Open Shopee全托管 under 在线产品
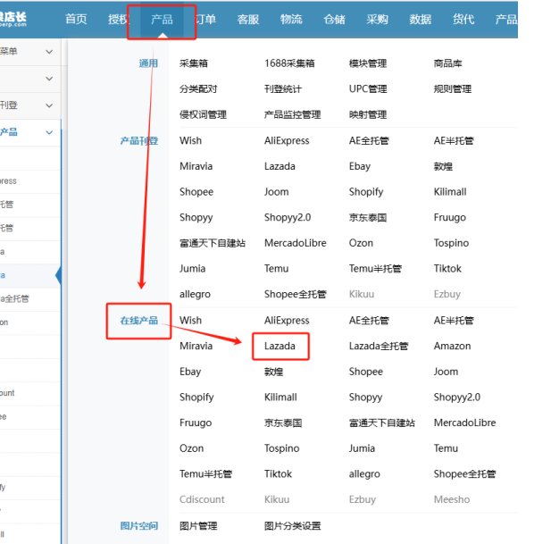Image resolution: width=551 pixels, height=544 pixels. pos(464,474)
